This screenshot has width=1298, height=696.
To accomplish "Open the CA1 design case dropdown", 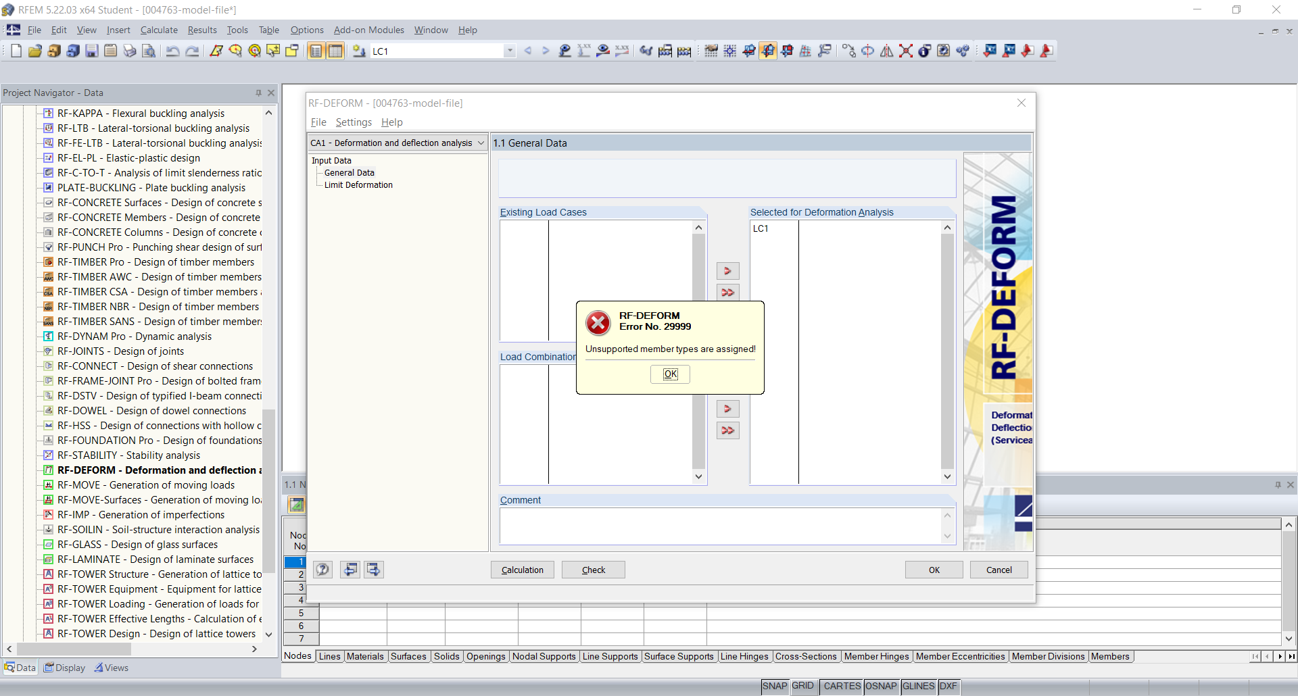I will coord(481,143).
